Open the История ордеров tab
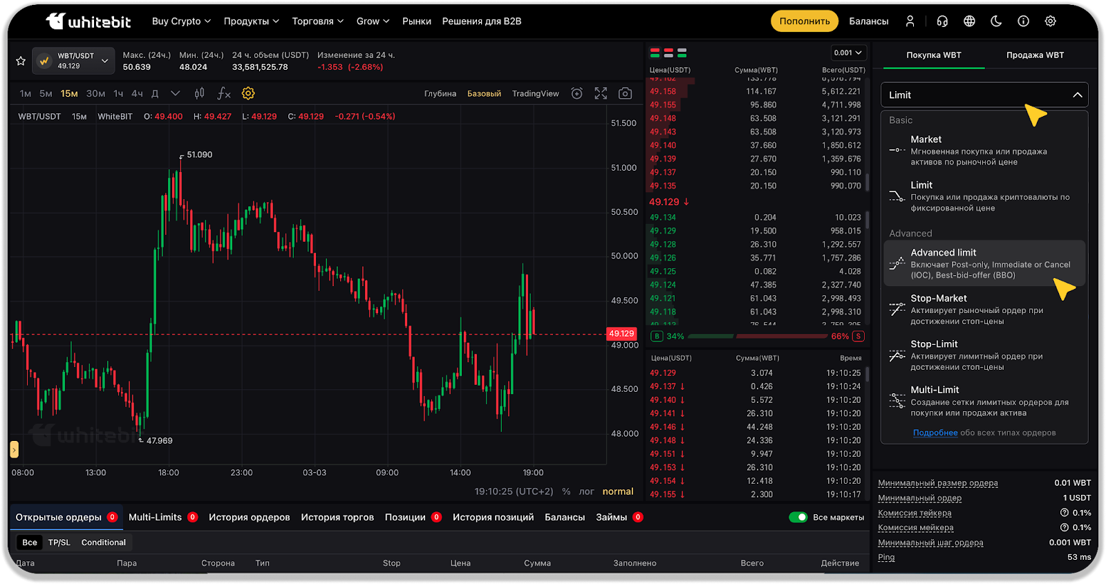The image size is (1106, 584). point(249,517)
